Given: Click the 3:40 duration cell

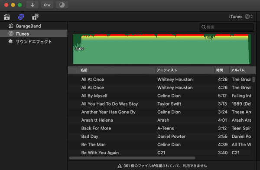Looking at the screenshot, I should [x=223, y=153].
